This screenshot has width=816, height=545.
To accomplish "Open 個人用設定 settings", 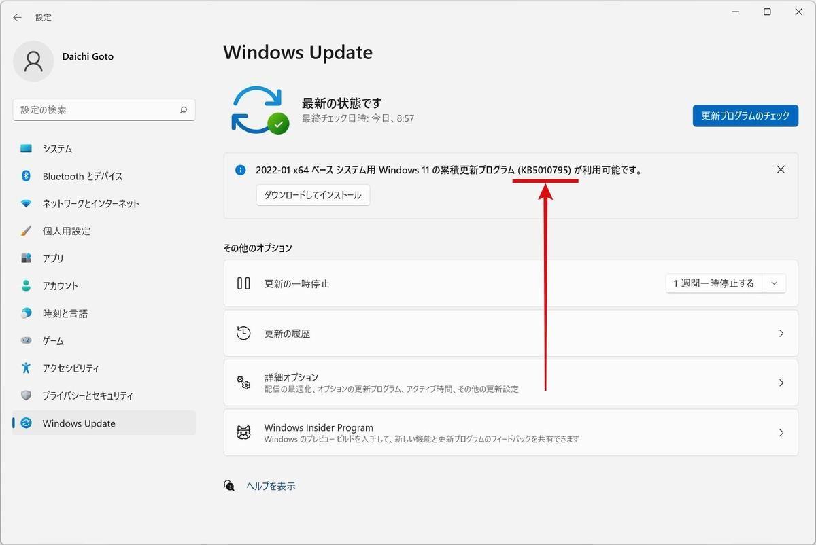I will point(104,231).
